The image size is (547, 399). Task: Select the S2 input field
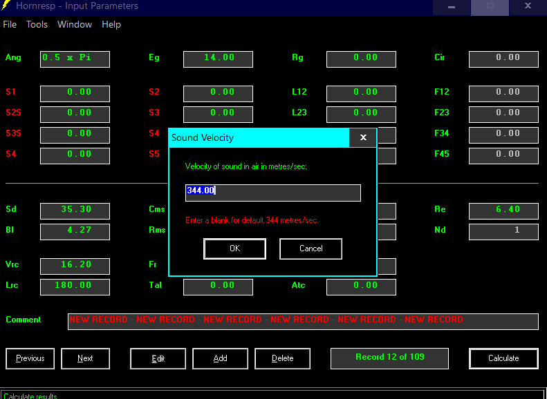pyautogui.click(x=218, y=94)
